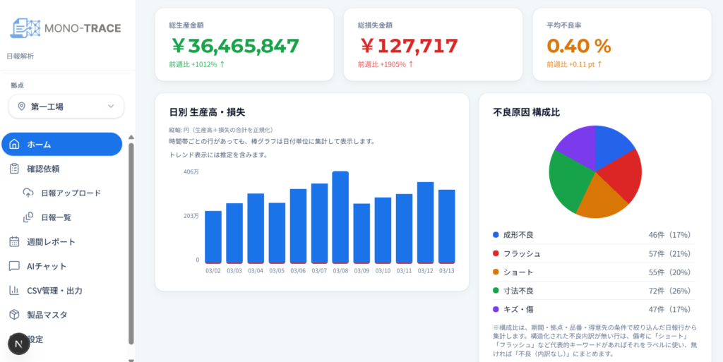Click the bar chart icon for CSV管理・出力
Viewport: 723px width, 362px height.
[x=14, y=290]
